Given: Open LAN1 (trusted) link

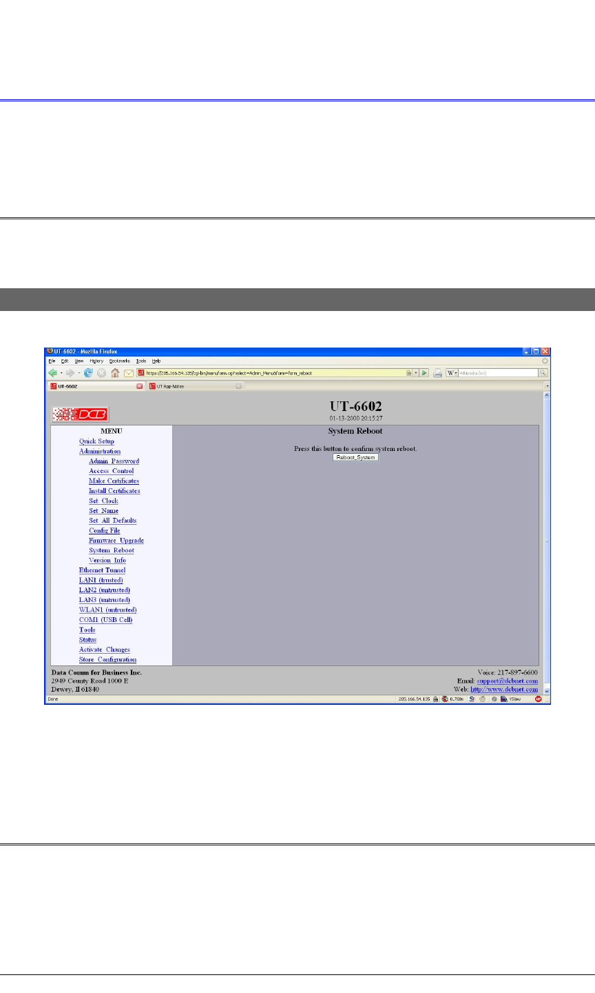Looking at the screenshot, I should tap(101, 580).
